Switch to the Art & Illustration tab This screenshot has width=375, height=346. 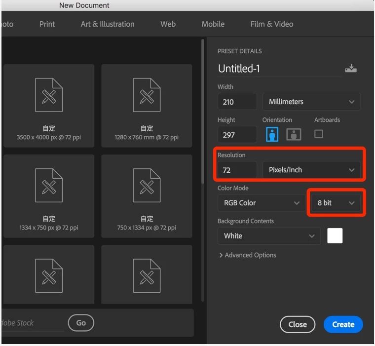pos(108,24)
